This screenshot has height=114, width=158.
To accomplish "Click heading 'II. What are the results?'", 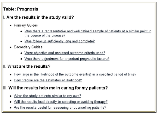I will tap(27, 66).
